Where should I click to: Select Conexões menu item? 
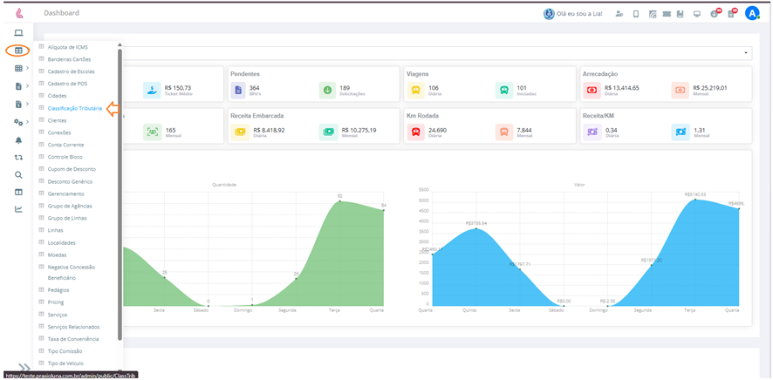[x=59, y=132]
